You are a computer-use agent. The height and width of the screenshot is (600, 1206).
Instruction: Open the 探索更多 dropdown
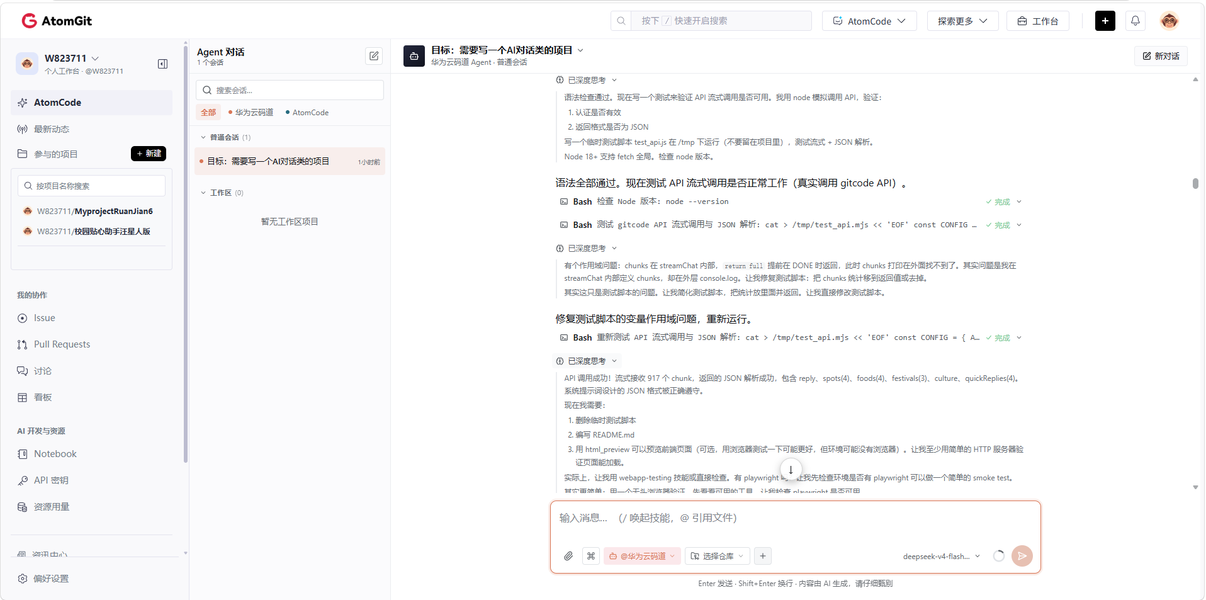coord(962,21)
